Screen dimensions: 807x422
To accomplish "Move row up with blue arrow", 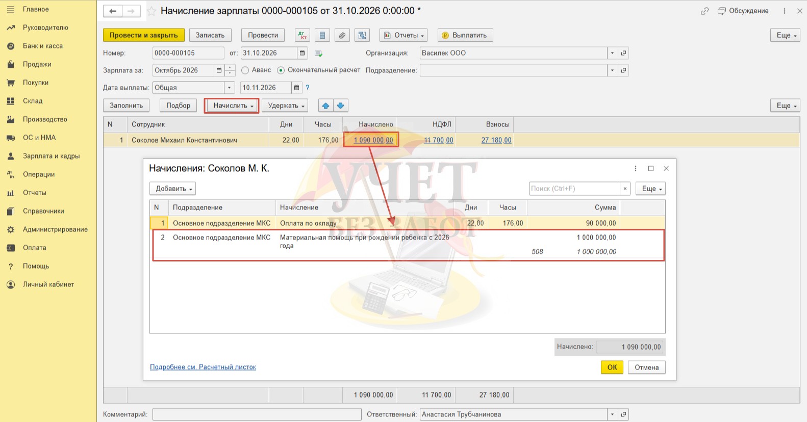I will click(x=325, y=106).
